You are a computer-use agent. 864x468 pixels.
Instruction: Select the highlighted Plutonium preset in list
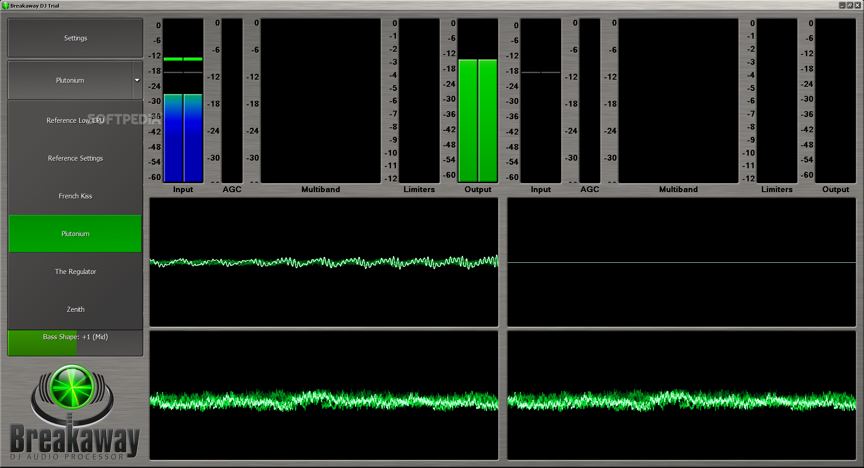click(75, 234)
